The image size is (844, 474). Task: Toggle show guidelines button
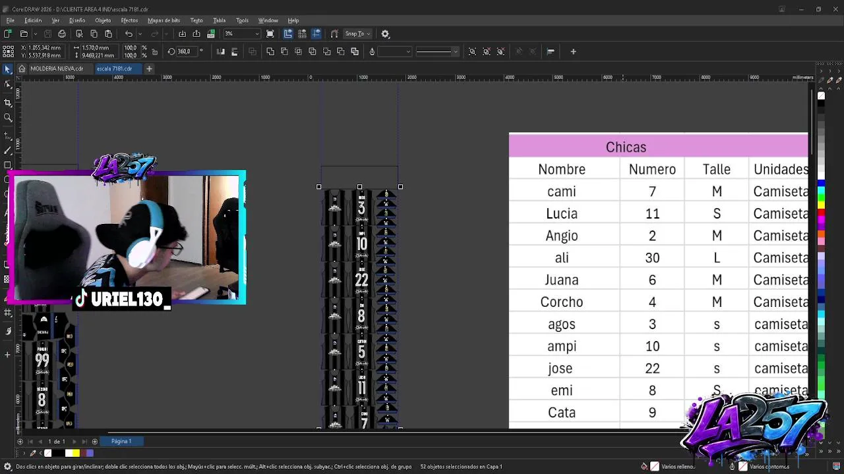[316, 34]
